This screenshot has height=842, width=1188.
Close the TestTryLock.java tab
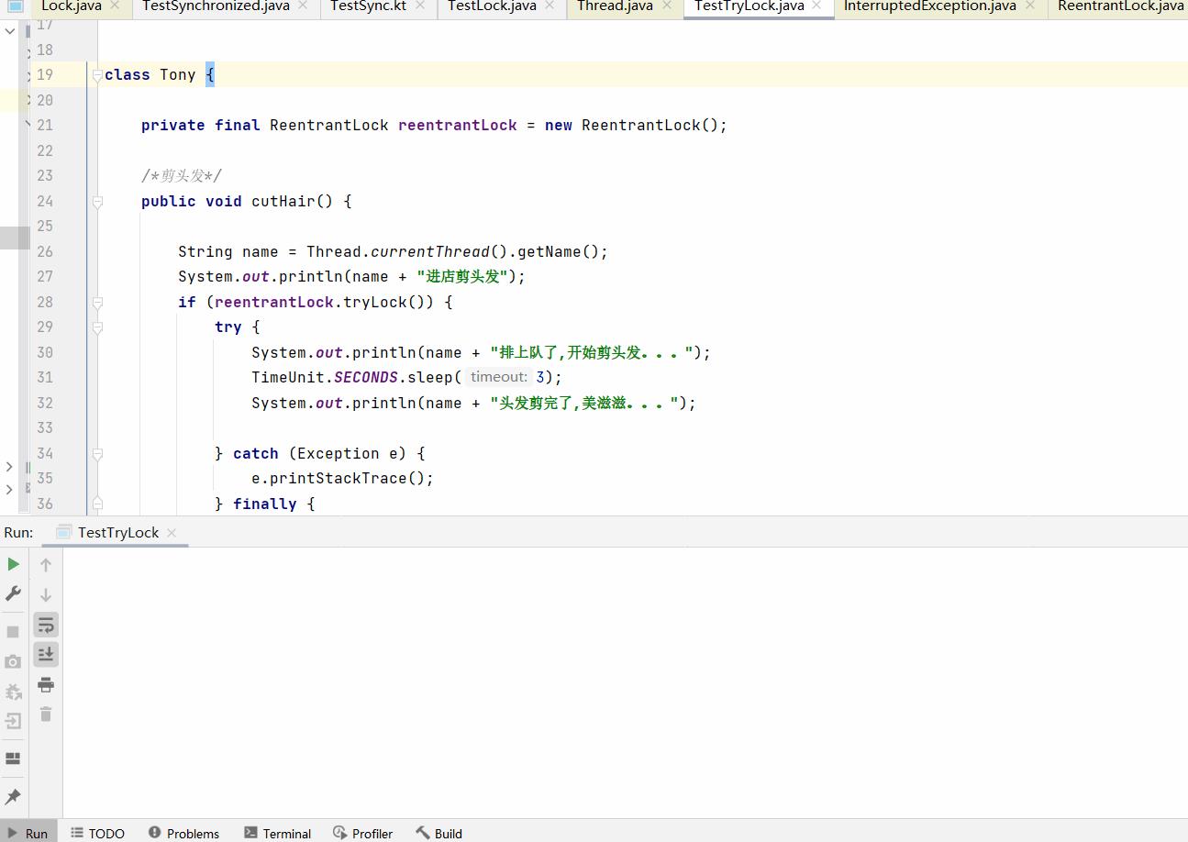pos(816,6)
